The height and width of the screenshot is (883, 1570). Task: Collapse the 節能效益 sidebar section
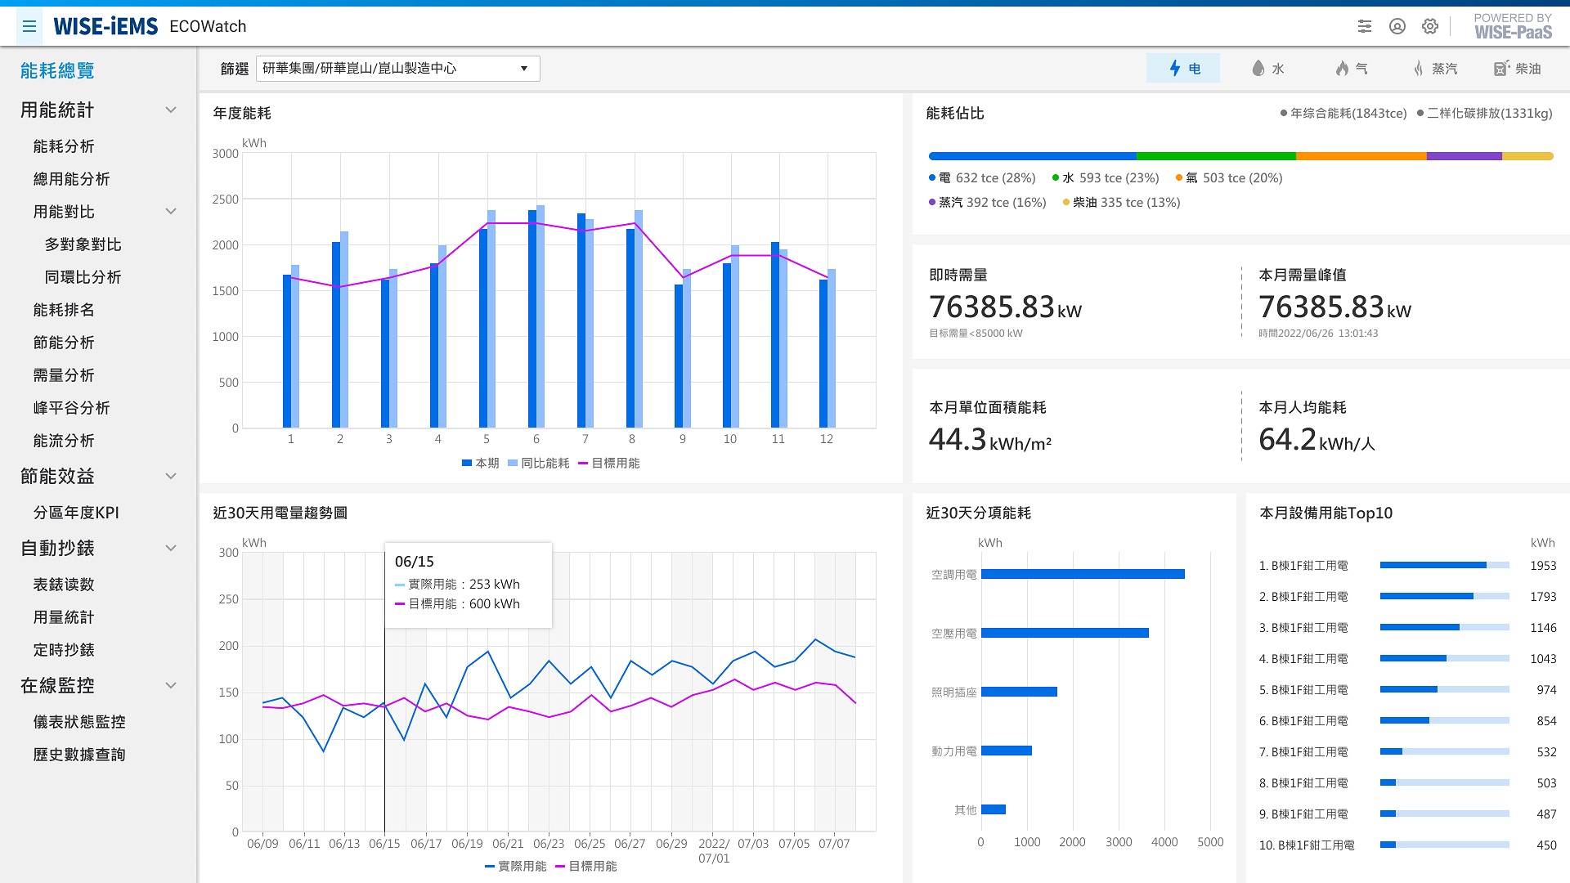[x=171, y=476]
